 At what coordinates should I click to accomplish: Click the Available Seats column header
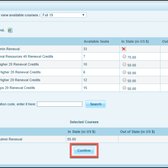tap(96, 42)
